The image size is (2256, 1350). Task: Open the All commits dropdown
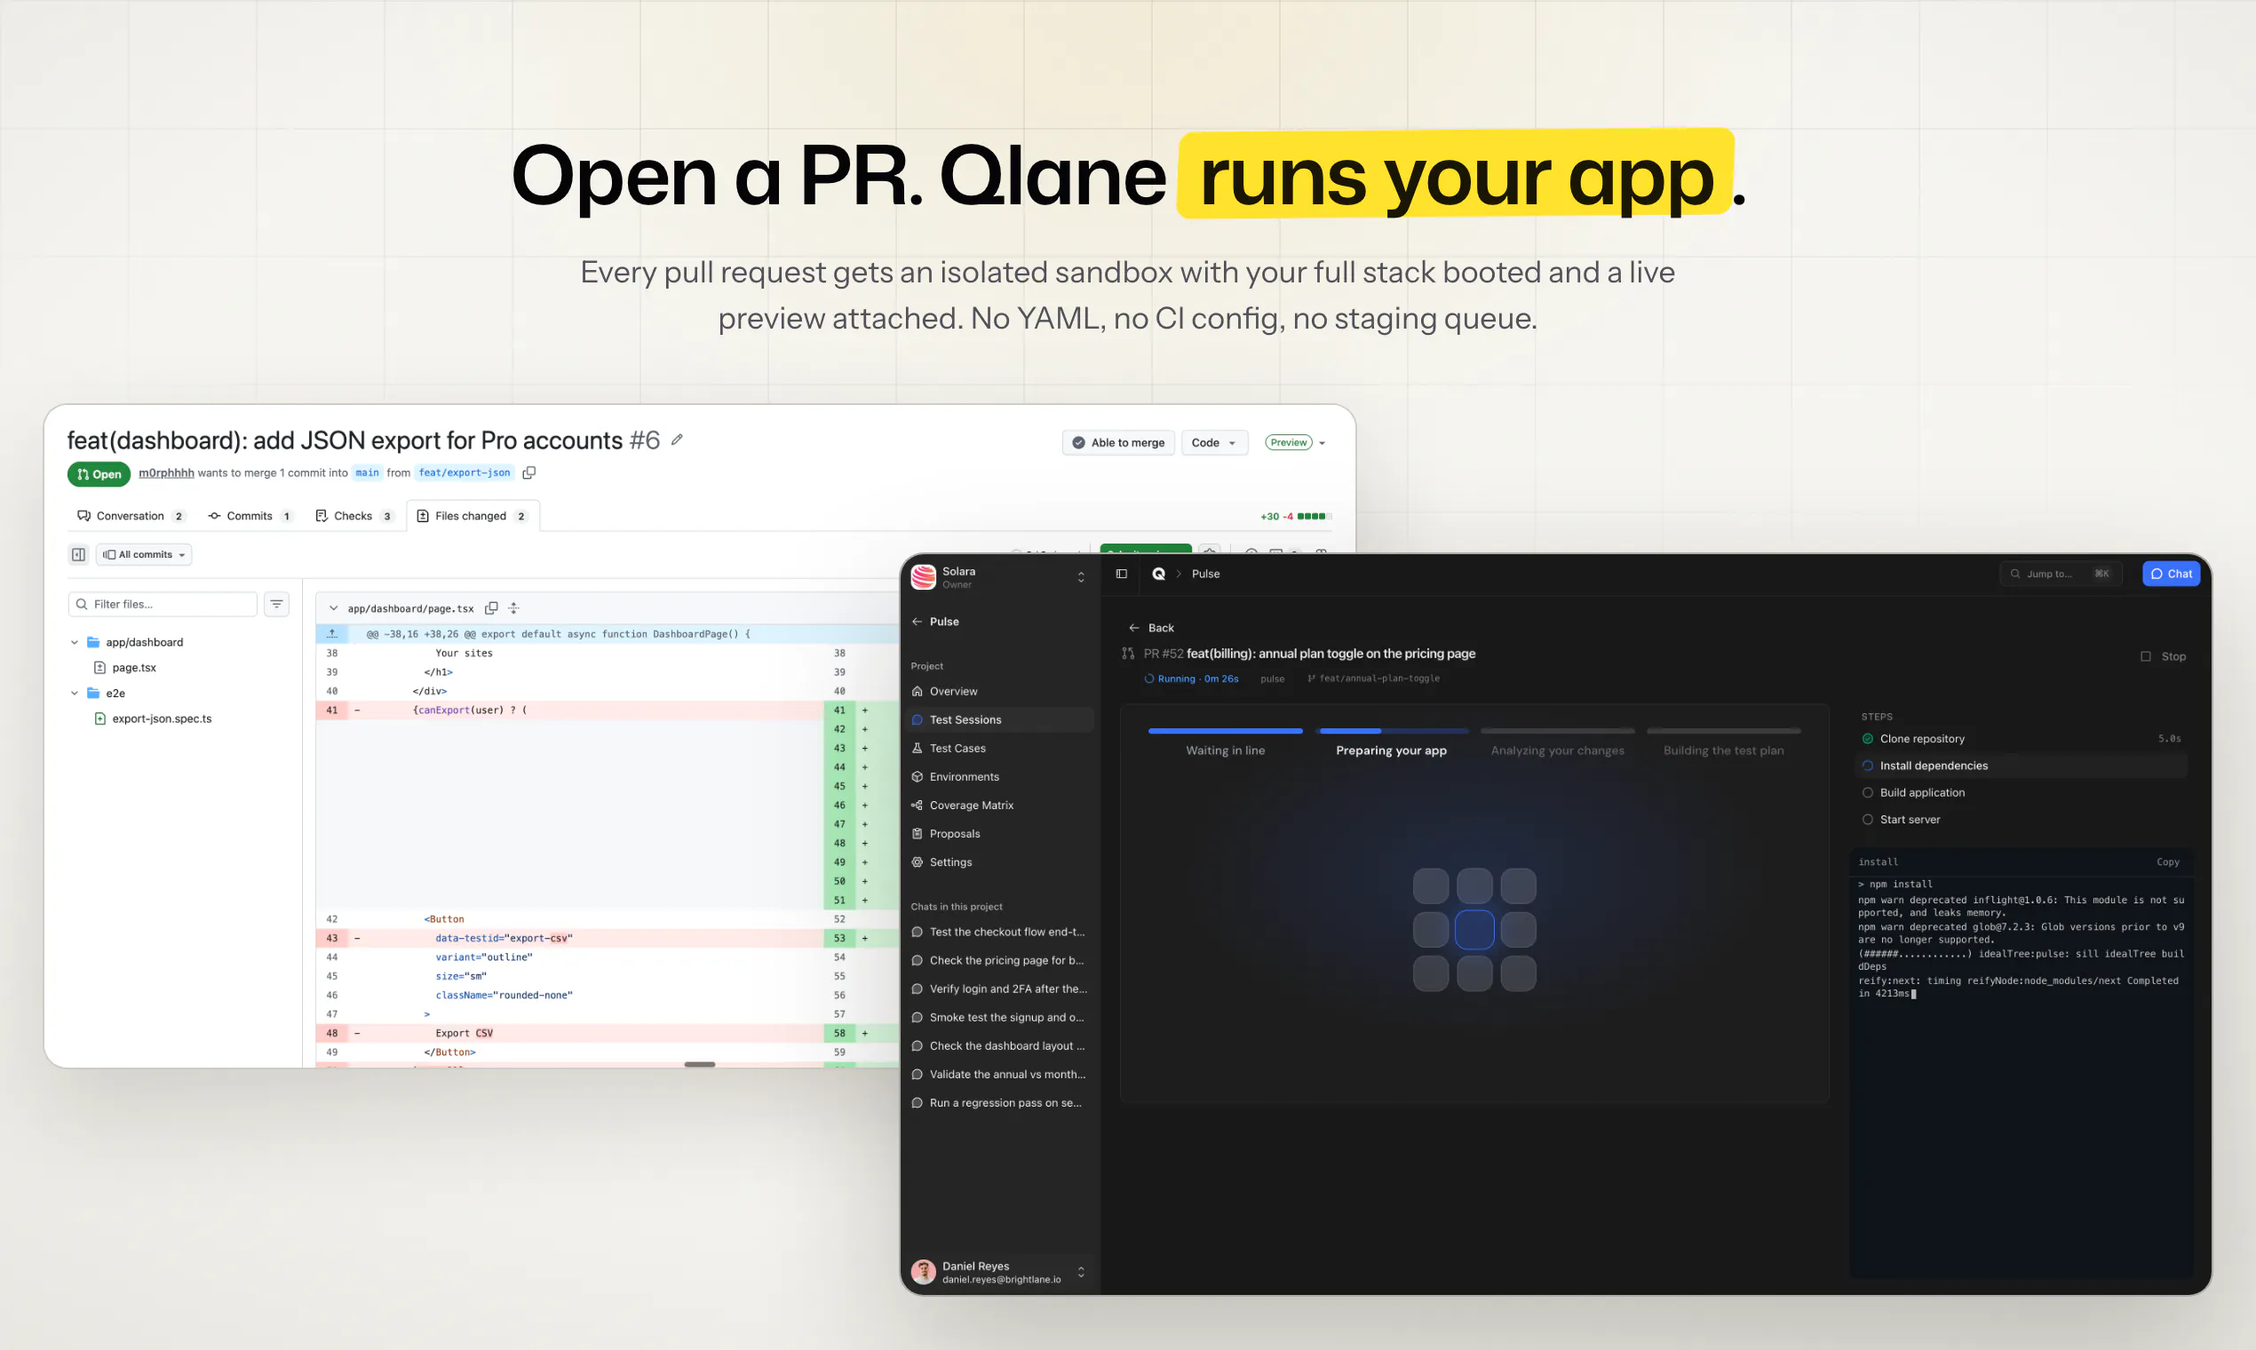[144, 554]
